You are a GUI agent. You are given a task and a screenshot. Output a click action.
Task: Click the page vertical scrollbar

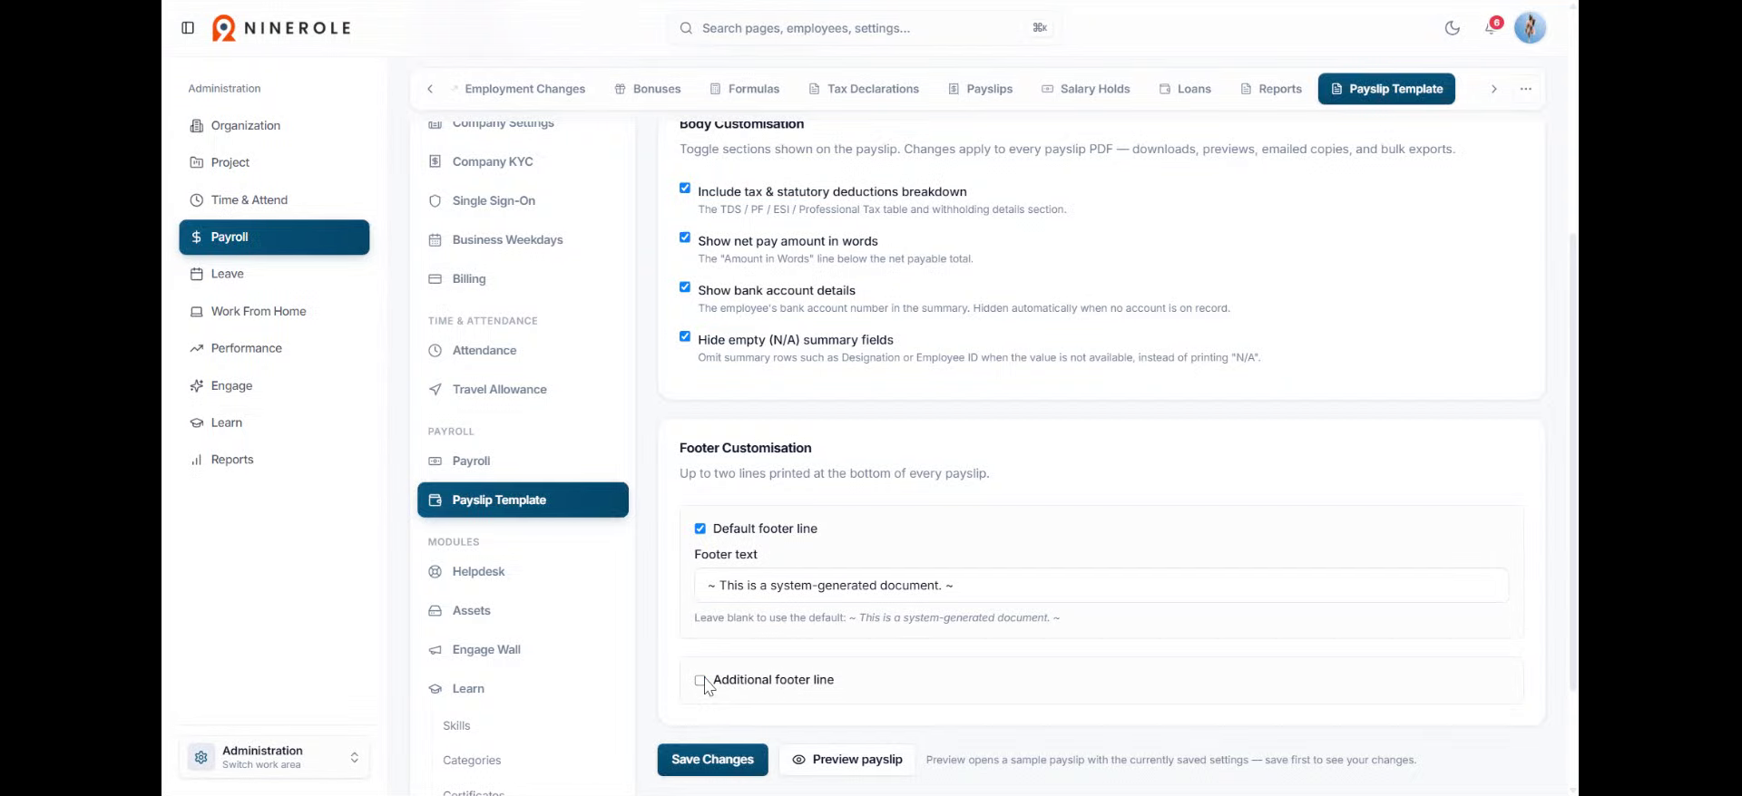coord(1573,462)
